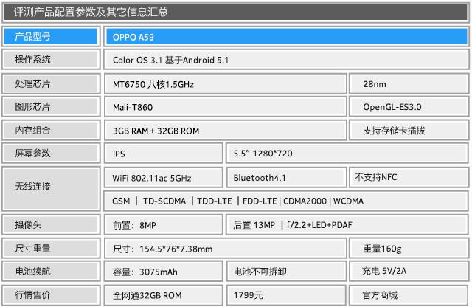472x307 pixels.
Task: Select the "操作系统" row label
Action: pyautogui.click(x=51, y=60)
